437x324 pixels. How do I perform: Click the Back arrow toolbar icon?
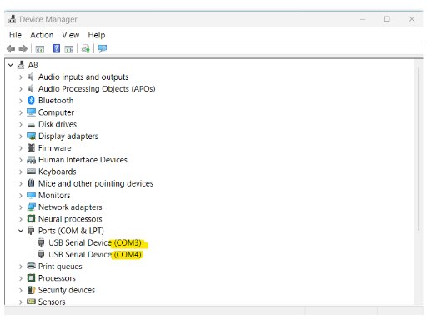click(11, 49)
